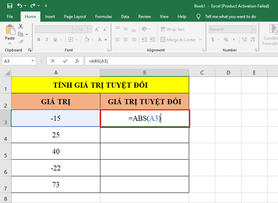278x203 pixels.
Task: Click the Borders icon
Action: tap(71, 40)
